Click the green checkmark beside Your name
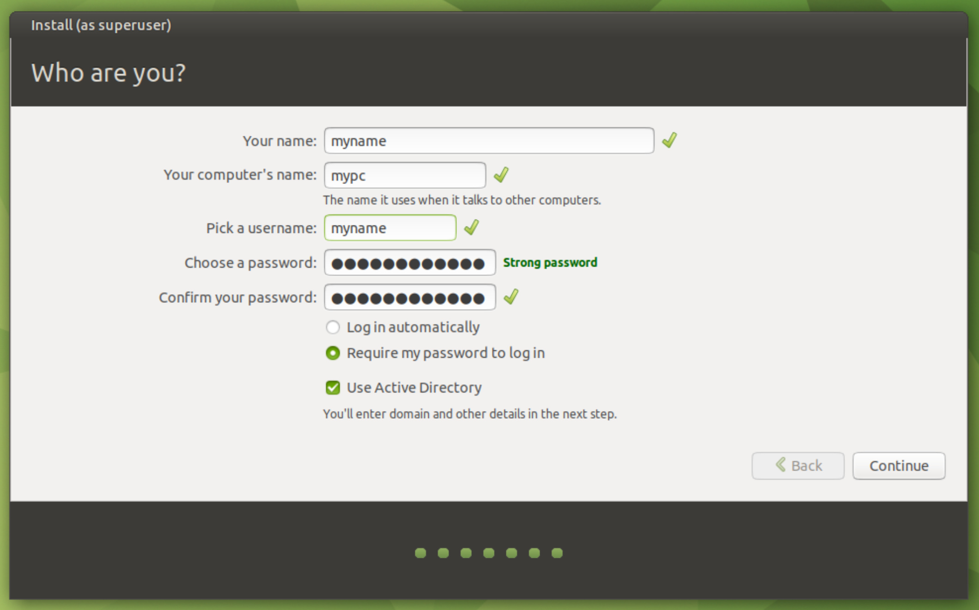Viewport: 979px width, 610px height. [x=669, y=140]
